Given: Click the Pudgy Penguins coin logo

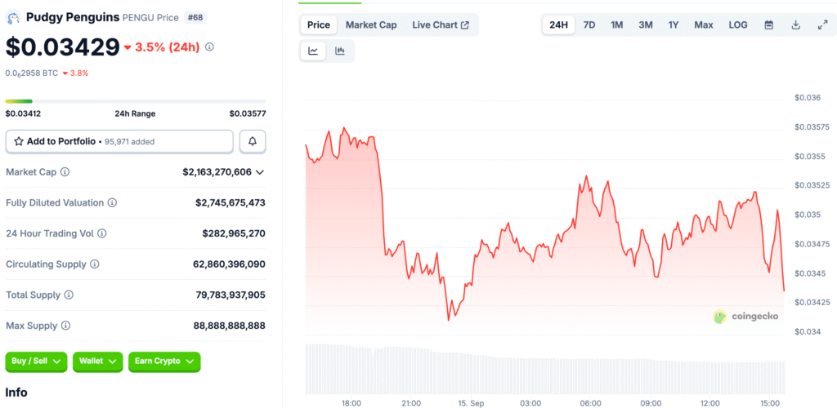Looking at the screenshot, I should pyautogui.click(x=12, y=18).
